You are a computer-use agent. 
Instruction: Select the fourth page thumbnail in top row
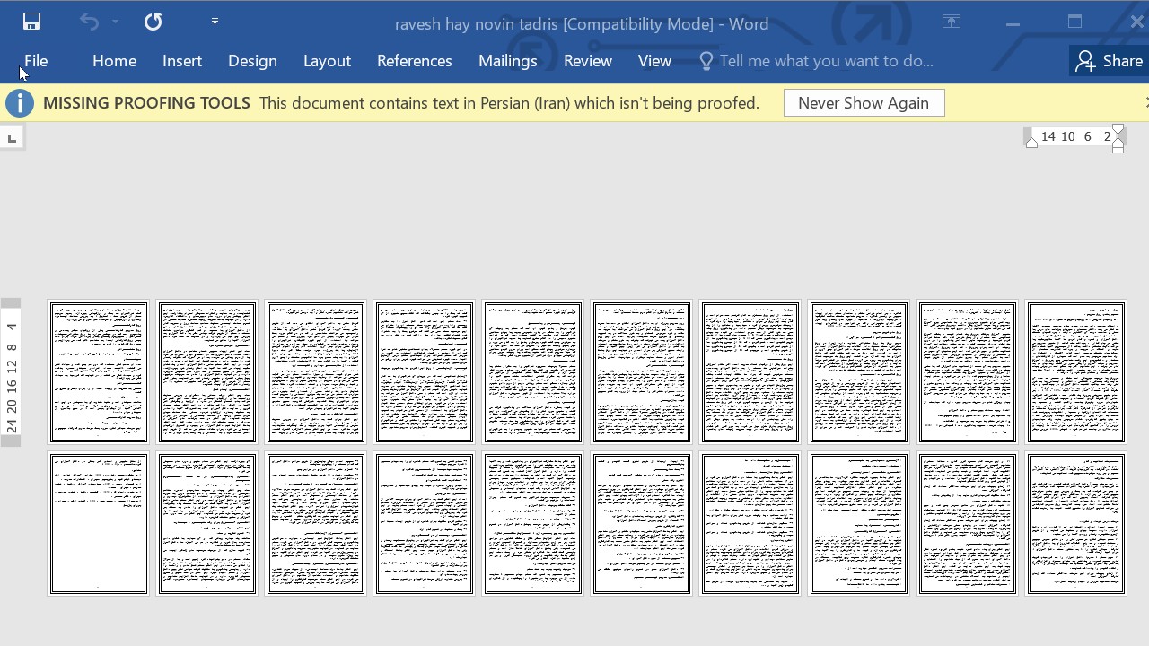click(424, 372)
